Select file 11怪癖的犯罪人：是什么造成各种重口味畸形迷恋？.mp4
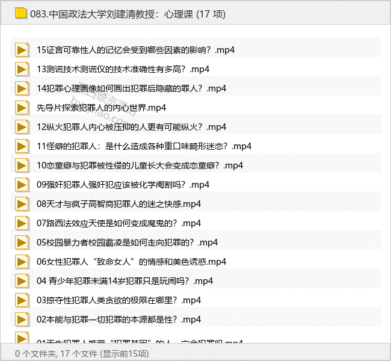 click(144, 146)
